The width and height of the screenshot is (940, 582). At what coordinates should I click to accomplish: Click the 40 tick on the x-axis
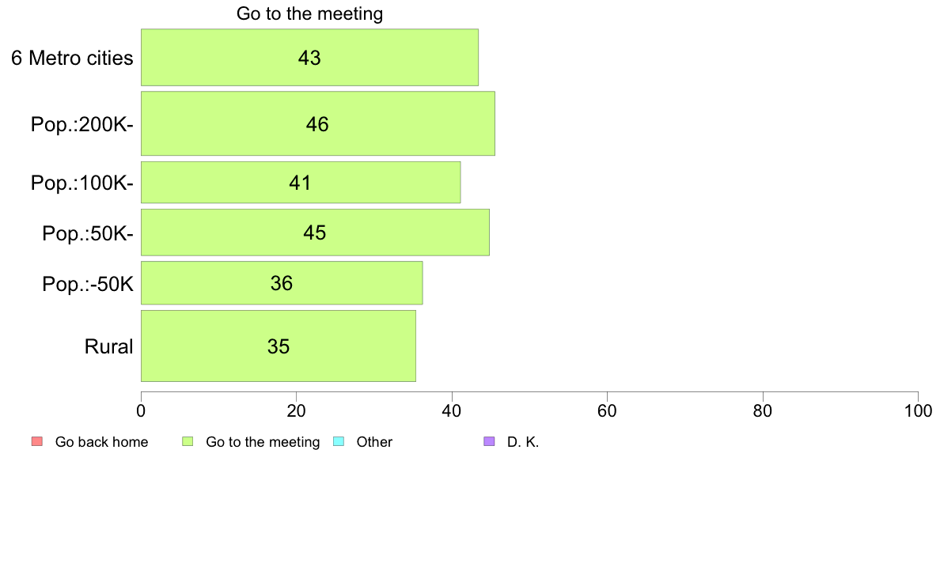[x=452, y=410]
